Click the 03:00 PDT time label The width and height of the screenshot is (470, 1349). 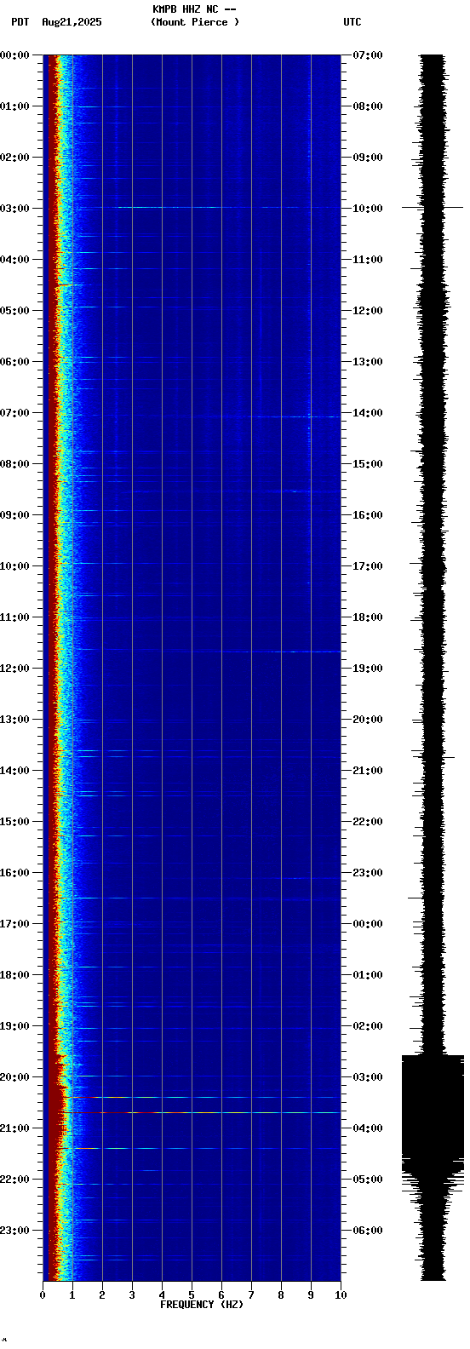pyautogui.click(x=14, y=209)
